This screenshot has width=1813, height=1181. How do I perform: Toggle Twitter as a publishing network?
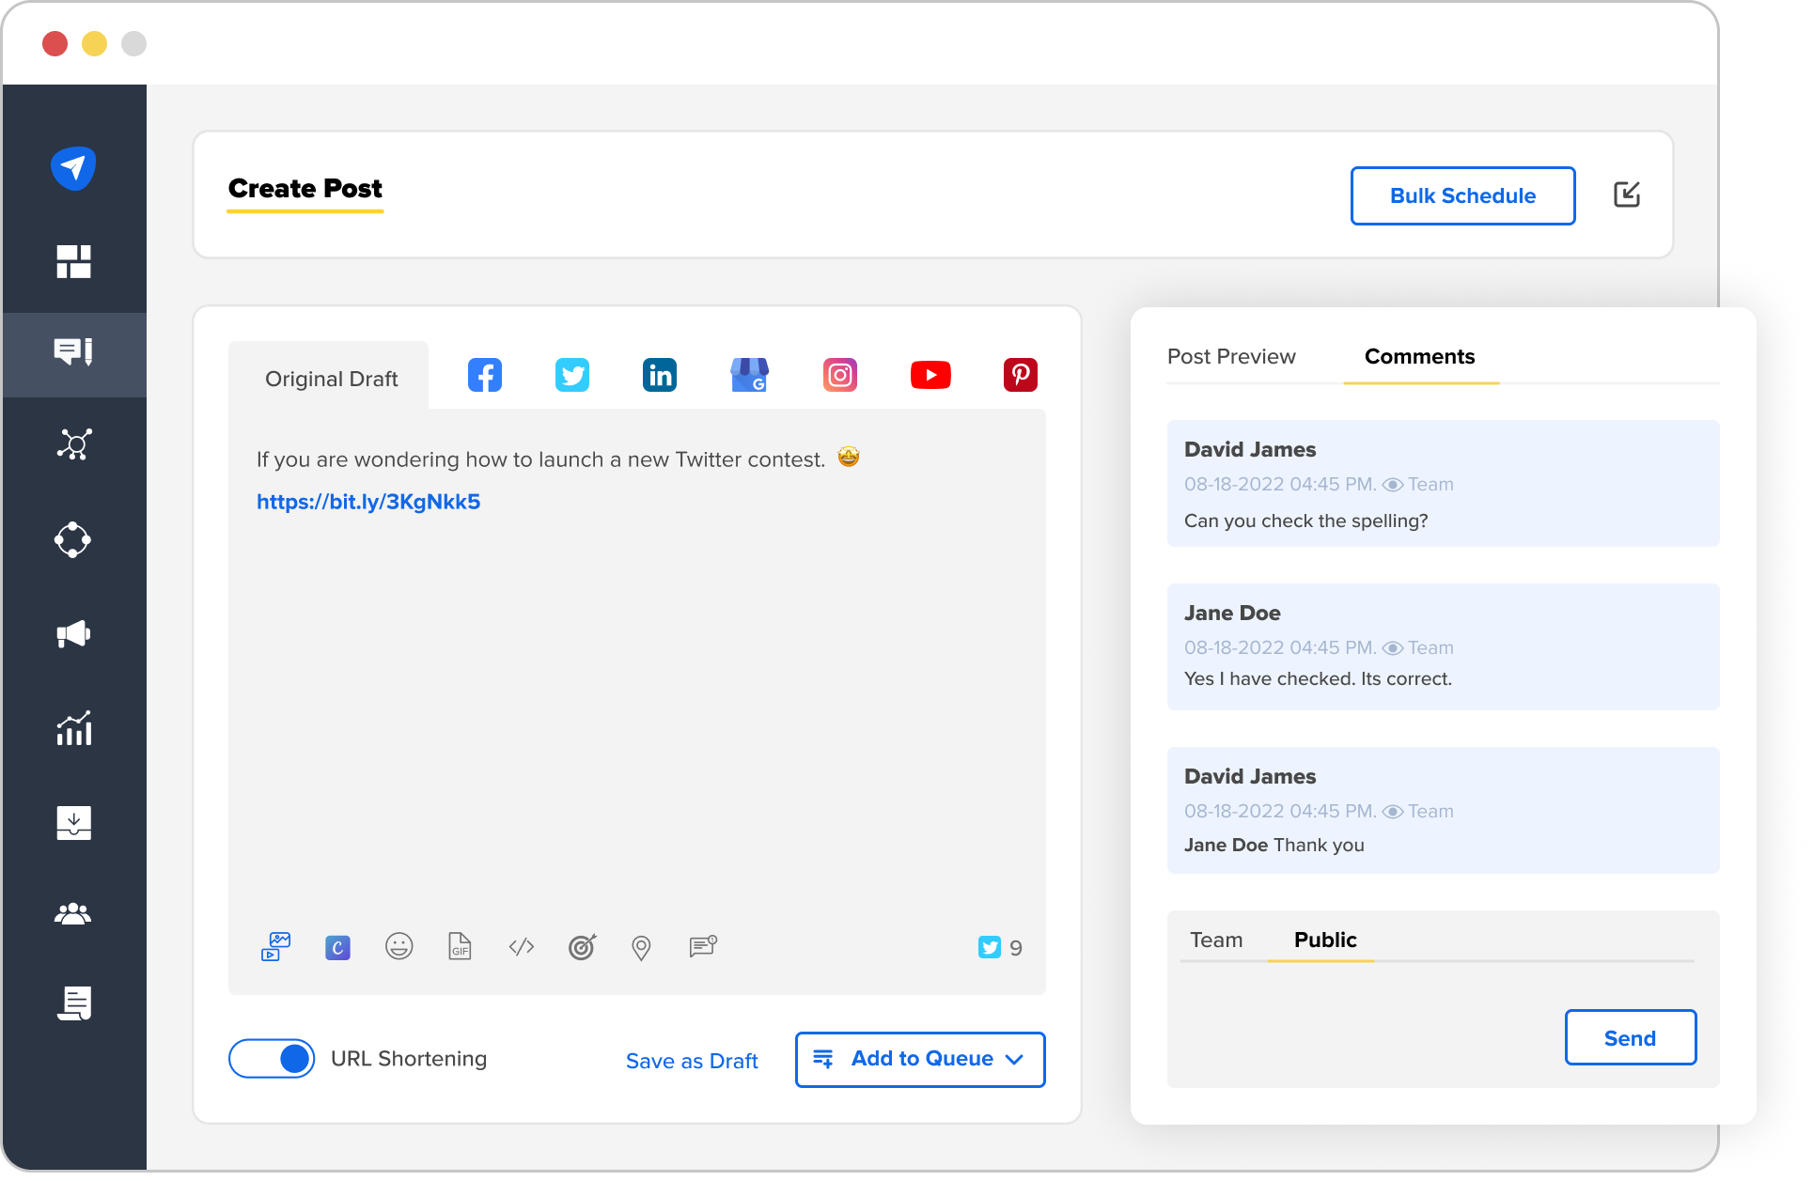tap(572, 374)
